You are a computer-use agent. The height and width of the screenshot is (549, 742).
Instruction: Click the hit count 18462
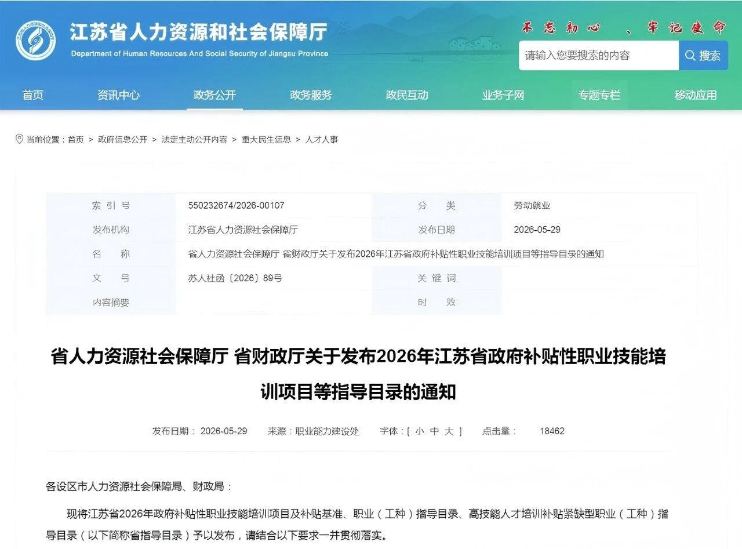552,431
